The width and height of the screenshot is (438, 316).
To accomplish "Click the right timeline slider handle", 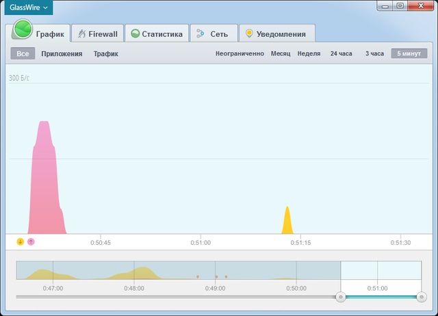I will pos(421,297).
